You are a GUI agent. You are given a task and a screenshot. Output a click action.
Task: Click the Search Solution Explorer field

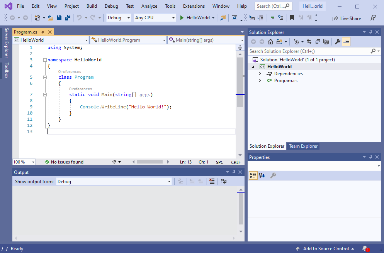coord(314,51)
